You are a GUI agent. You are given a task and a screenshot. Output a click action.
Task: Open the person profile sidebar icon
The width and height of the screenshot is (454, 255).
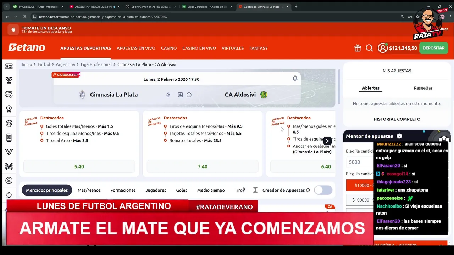pos(9,181)
